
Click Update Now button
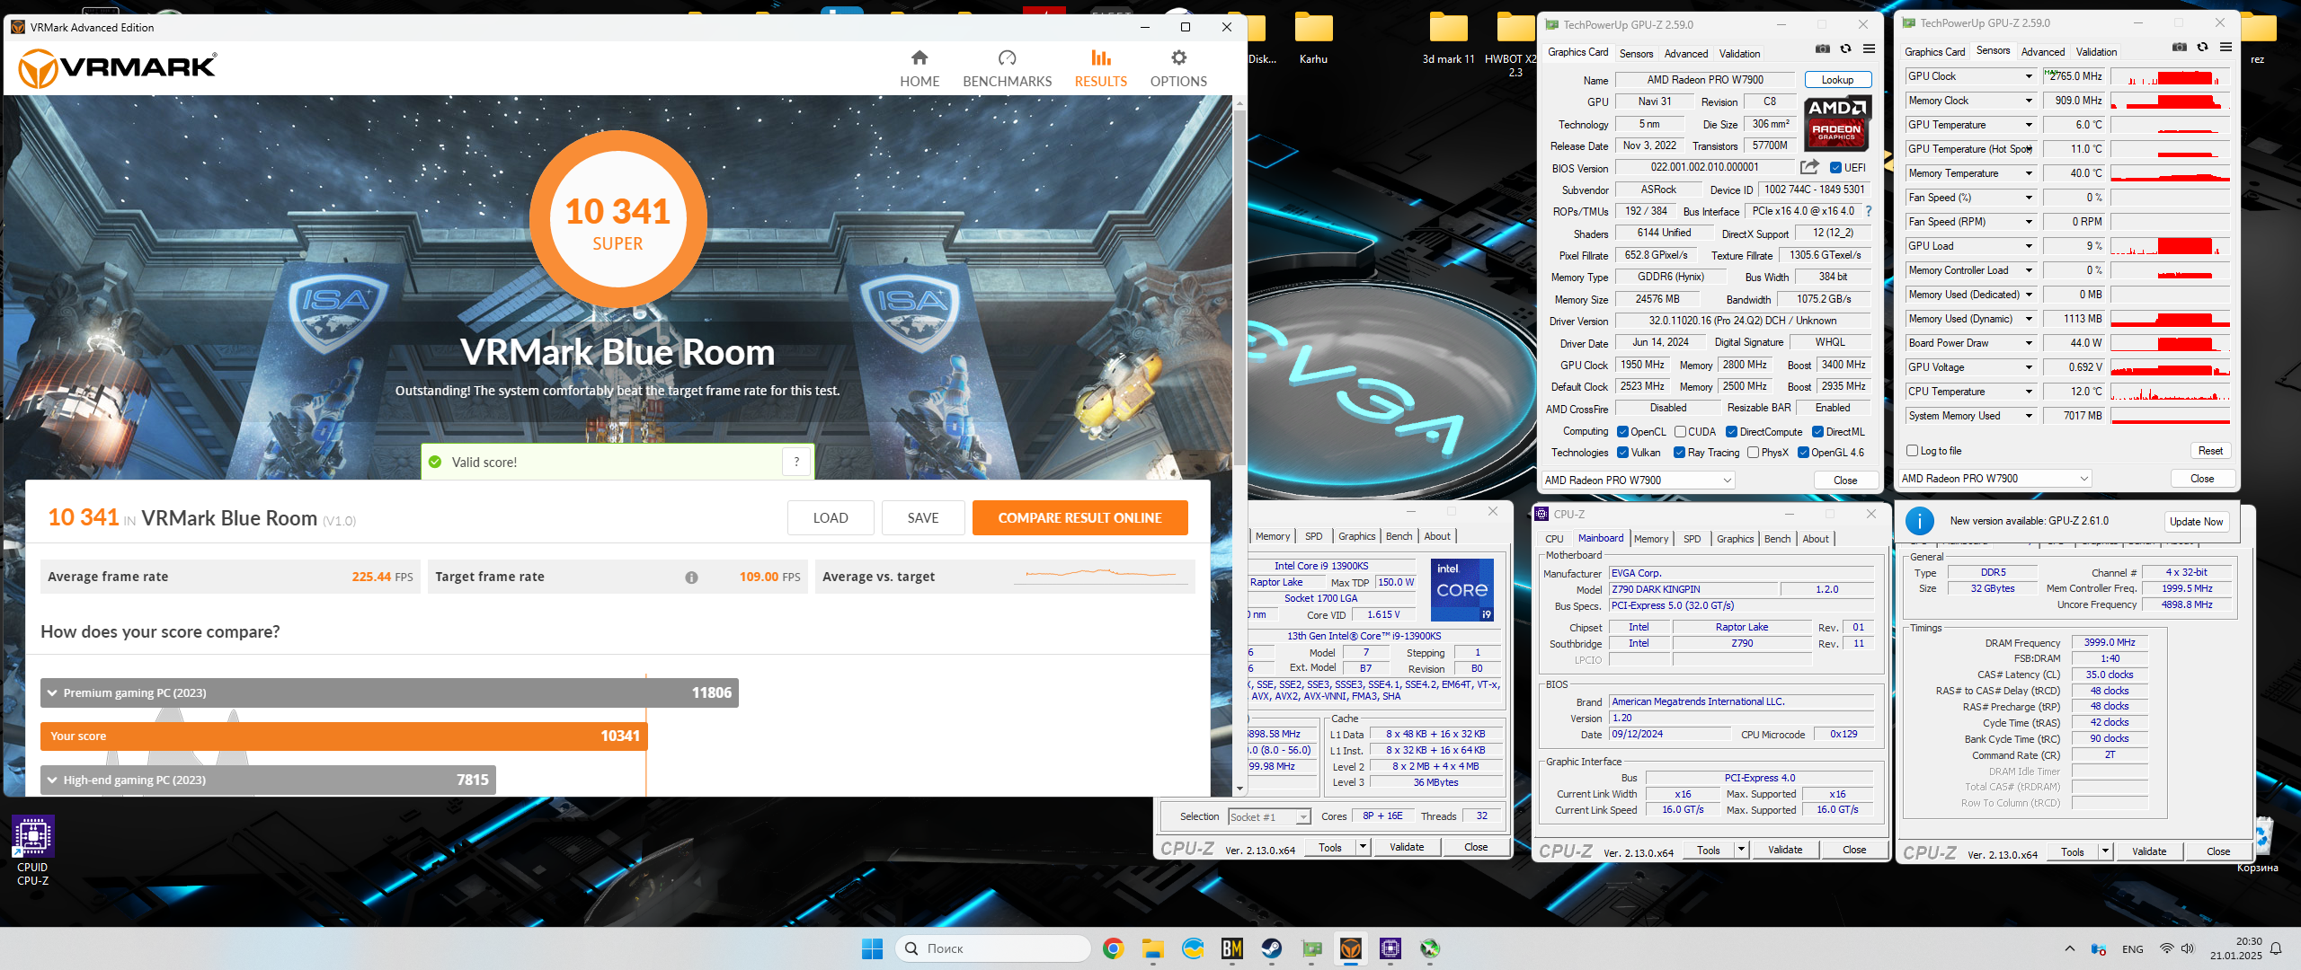coord(2196,522)
